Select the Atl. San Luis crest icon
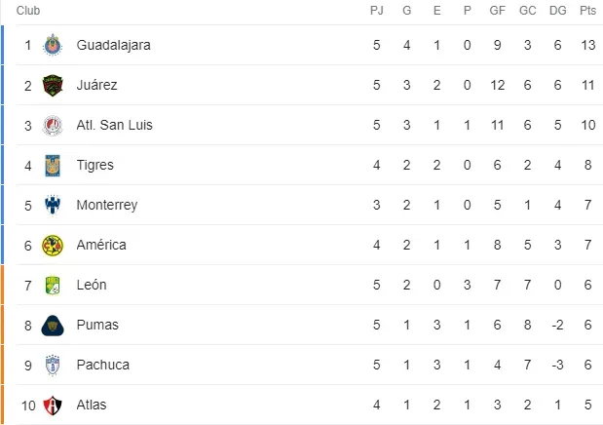The image size is (603, 425). pyautogui.click(x=53, y=125)
